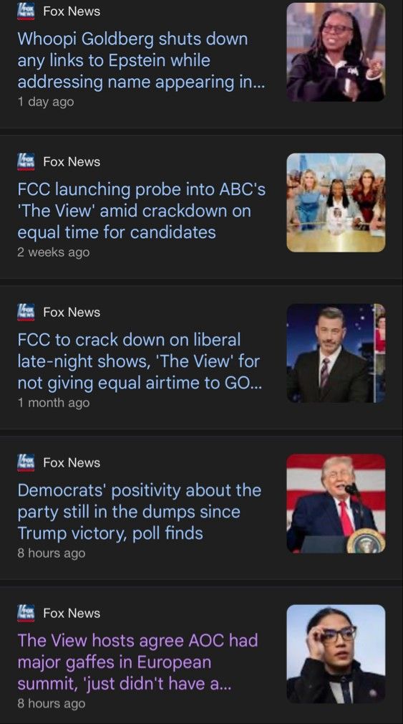This screenshot has width=403, height=724.
Task: Tap the late-night host in suit thumbnail
Action: [x=336, y=353]
